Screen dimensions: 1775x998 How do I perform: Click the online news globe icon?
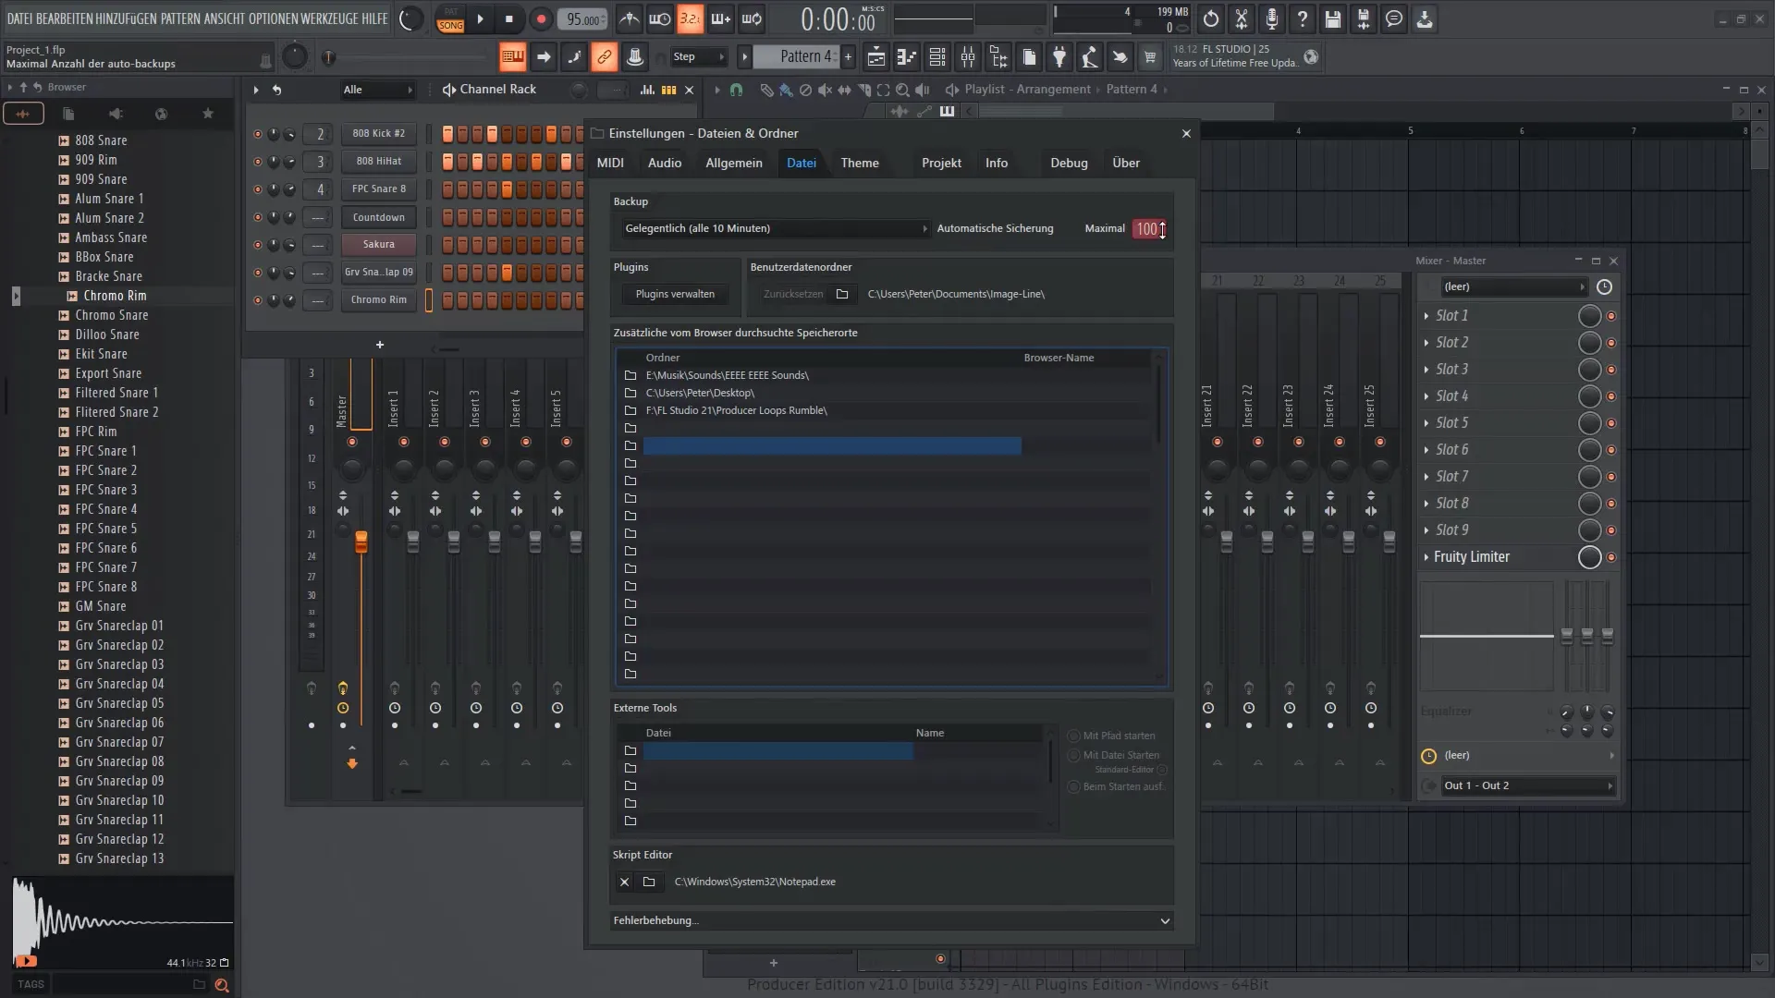pos(1311,57)
